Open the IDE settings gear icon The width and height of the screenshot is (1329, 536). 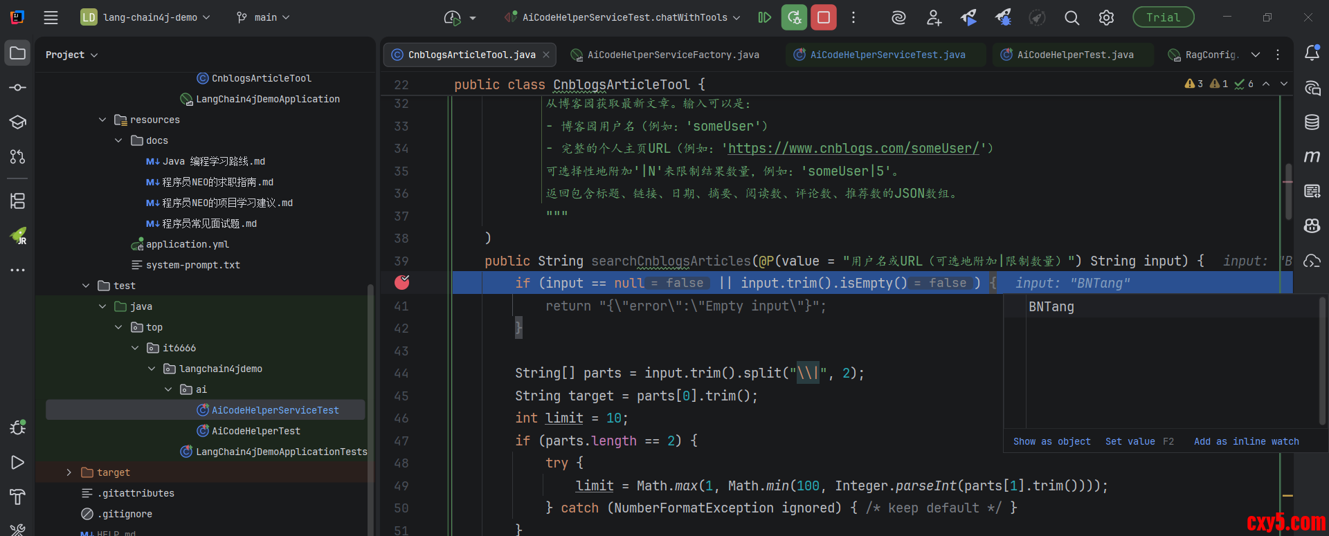(x=1106, y=18)
